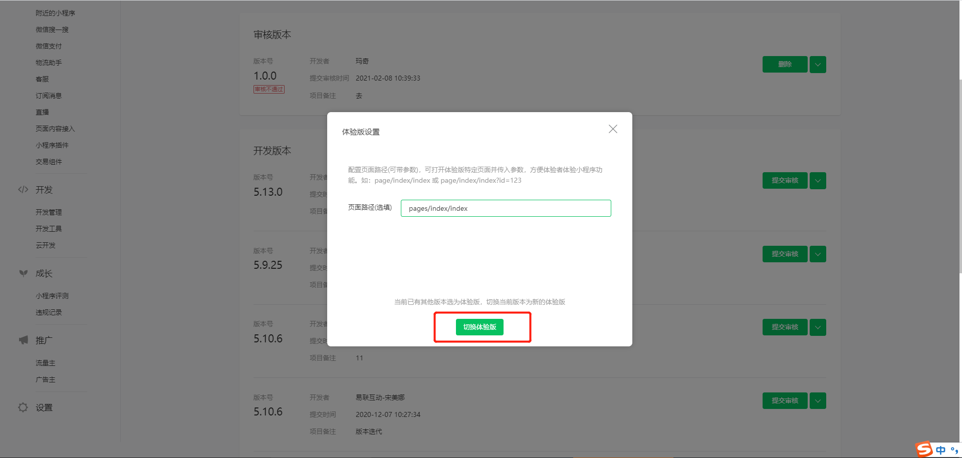The image size is (962, 458).
Task: Click the Sogou input method icon in tray
Action: click(x=923, y=449)
